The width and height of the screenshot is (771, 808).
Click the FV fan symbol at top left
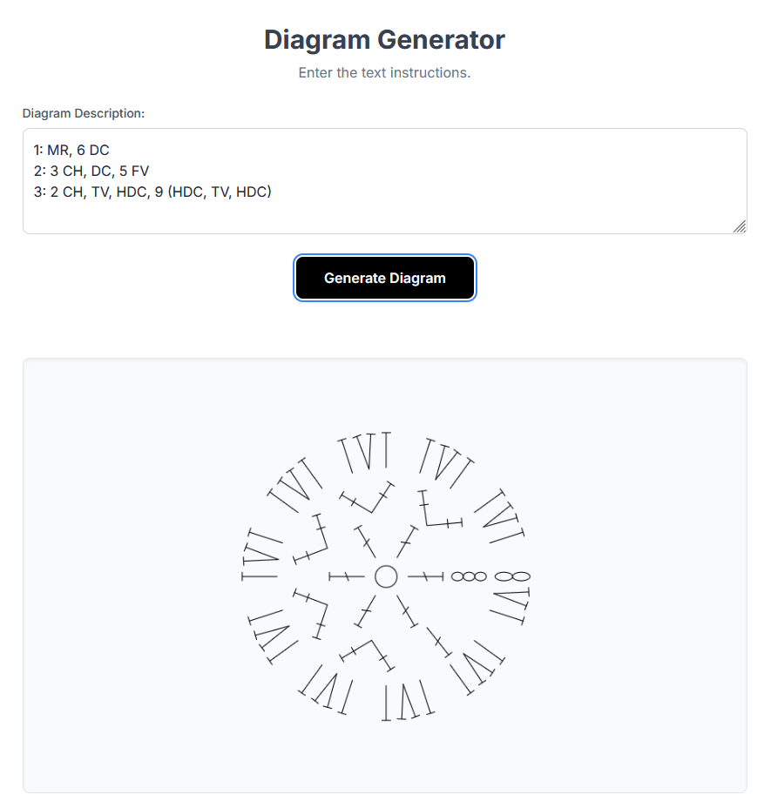[x=296, y=483]
